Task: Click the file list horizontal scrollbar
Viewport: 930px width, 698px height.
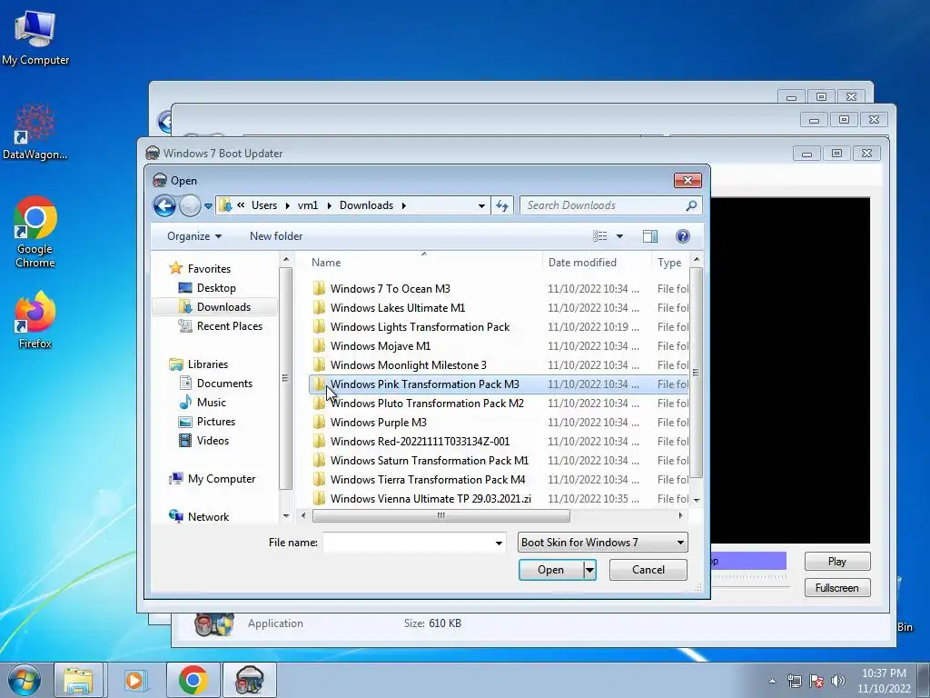Action: pyautogui.click(x=440, y=516)
